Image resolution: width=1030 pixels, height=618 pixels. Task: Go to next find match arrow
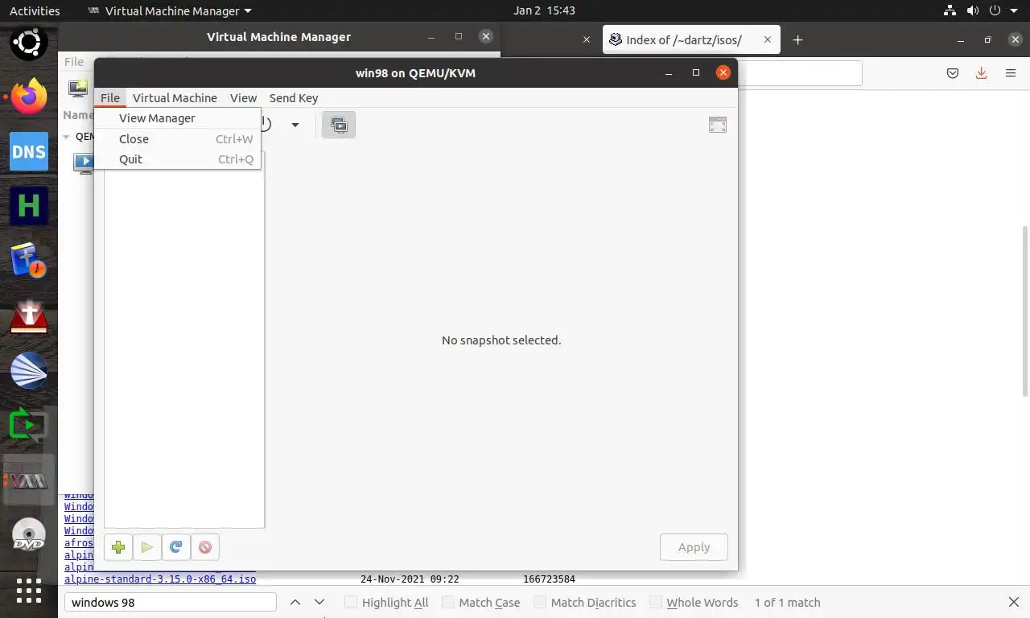coord(319,602)
